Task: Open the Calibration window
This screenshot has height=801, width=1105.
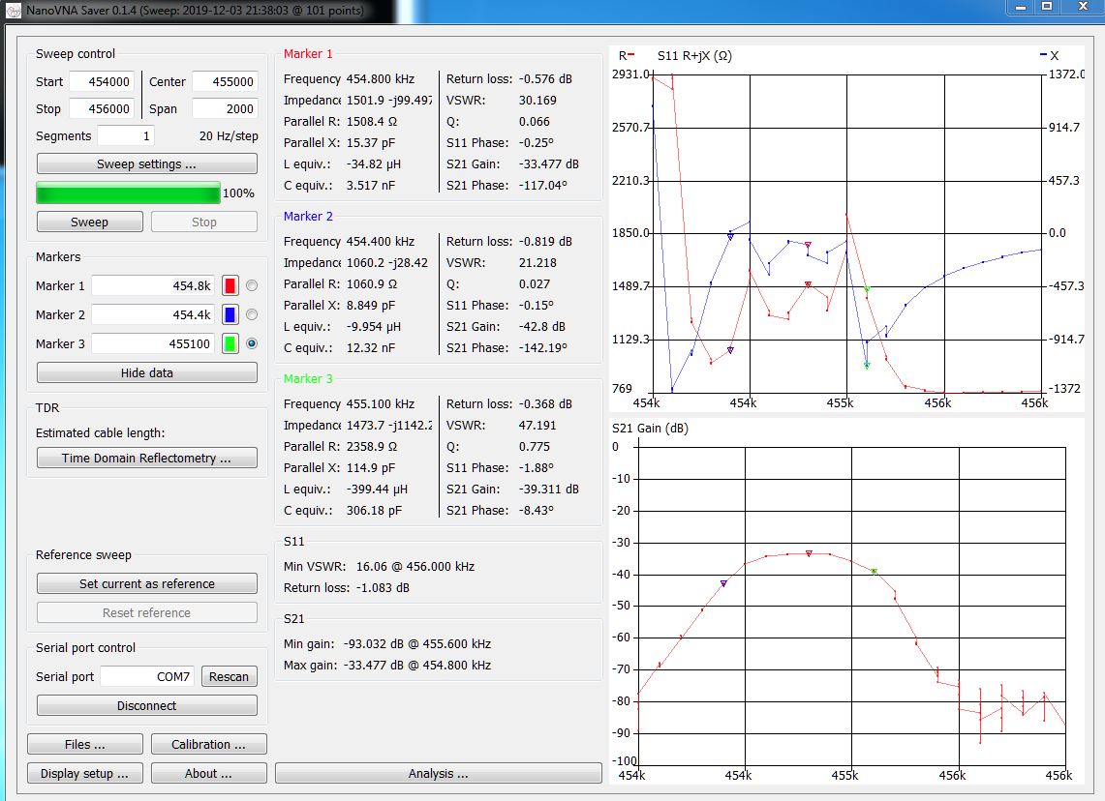Action: [x=208, y=745]
